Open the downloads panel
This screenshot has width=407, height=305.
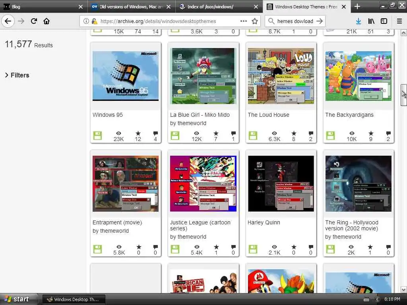click(359, 21)
